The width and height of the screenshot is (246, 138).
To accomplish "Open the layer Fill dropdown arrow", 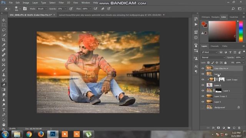I will pyautogui.click(x=243, y=62).
